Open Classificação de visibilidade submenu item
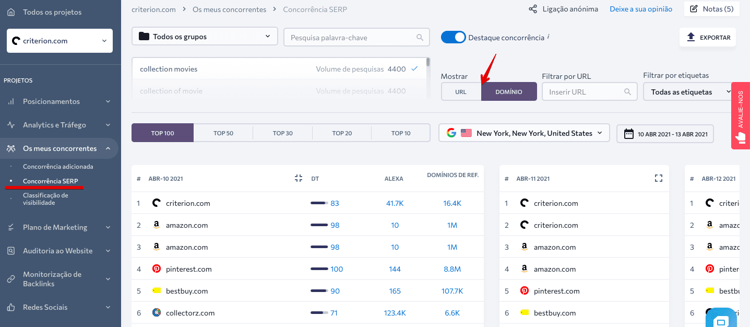 [x=45, y=198]
